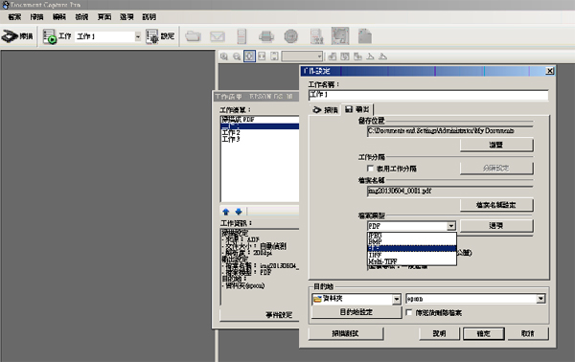Open the 資料夾 destination dropdown
Image resolution: width=575 pixels, height=362 pixels.
point(397,299)
